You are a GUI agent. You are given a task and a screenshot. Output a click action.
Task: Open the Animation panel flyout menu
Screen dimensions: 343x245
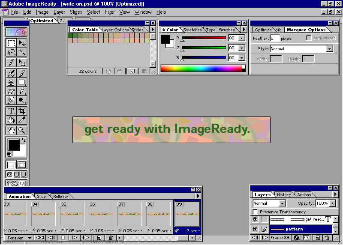[198, 196]
